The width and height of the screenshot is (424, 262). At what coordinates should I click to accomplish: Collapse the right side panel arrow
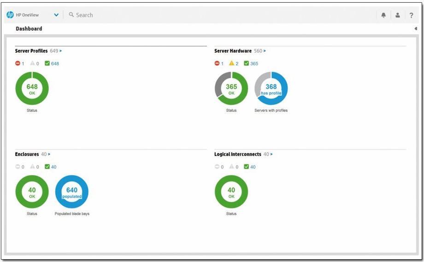(x=416, y=29)
